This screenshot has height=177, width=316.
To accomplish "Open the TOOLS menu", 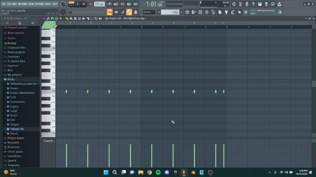I will tap(48, 4).
